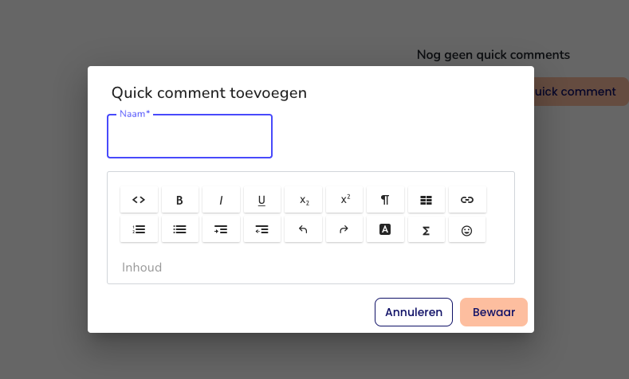The height and width of the screenshot is (379, 629).
Task: Apply bold formatting
Action: 179,200
